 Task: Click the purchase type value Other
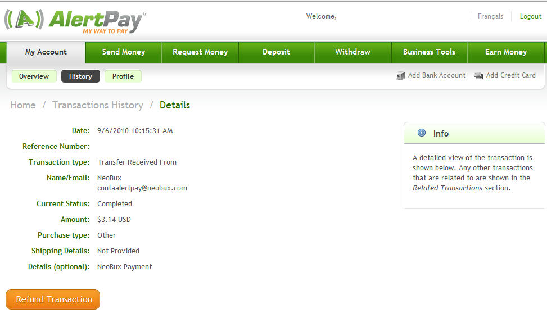click(107, 235)
